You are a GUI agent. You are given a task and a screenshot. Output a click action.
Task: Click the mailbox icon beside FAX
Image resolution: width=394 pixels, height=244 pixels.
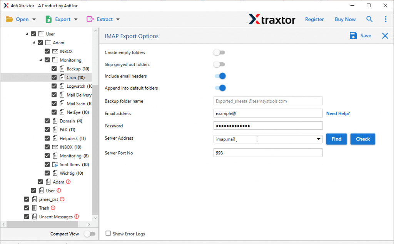click(55, 130)
